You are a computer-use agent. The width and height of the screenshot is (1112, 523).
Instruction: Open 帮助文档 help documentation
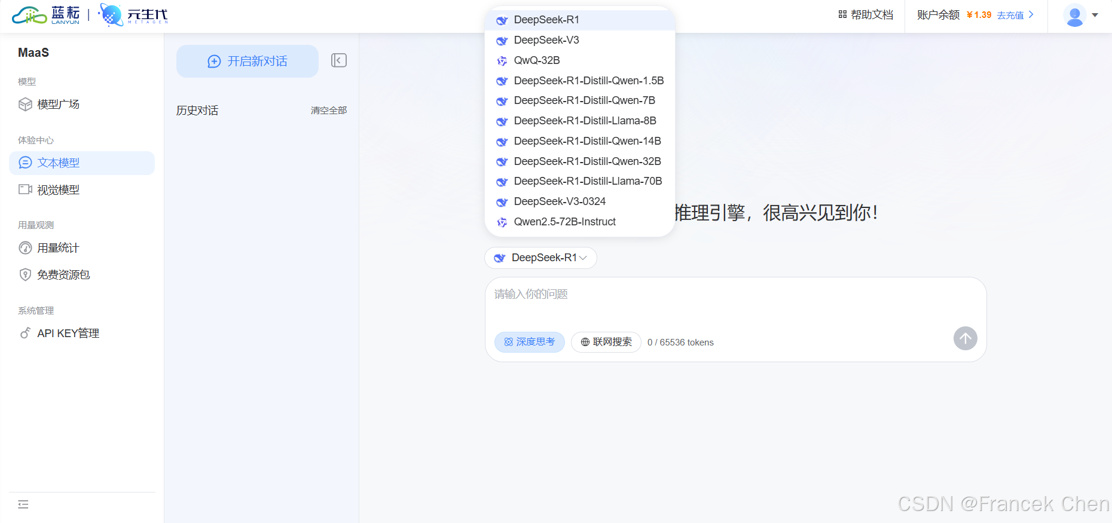[x=866, y=14]
